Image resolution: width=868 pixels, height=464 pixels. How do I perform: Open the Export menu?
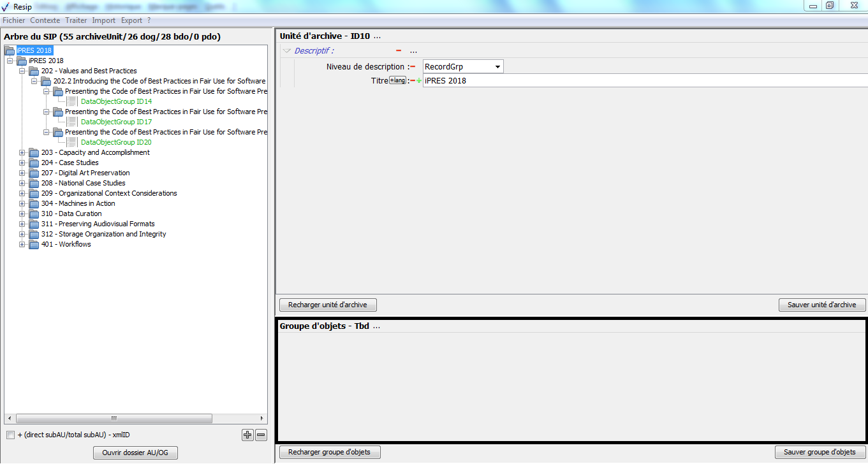(131, 20)
